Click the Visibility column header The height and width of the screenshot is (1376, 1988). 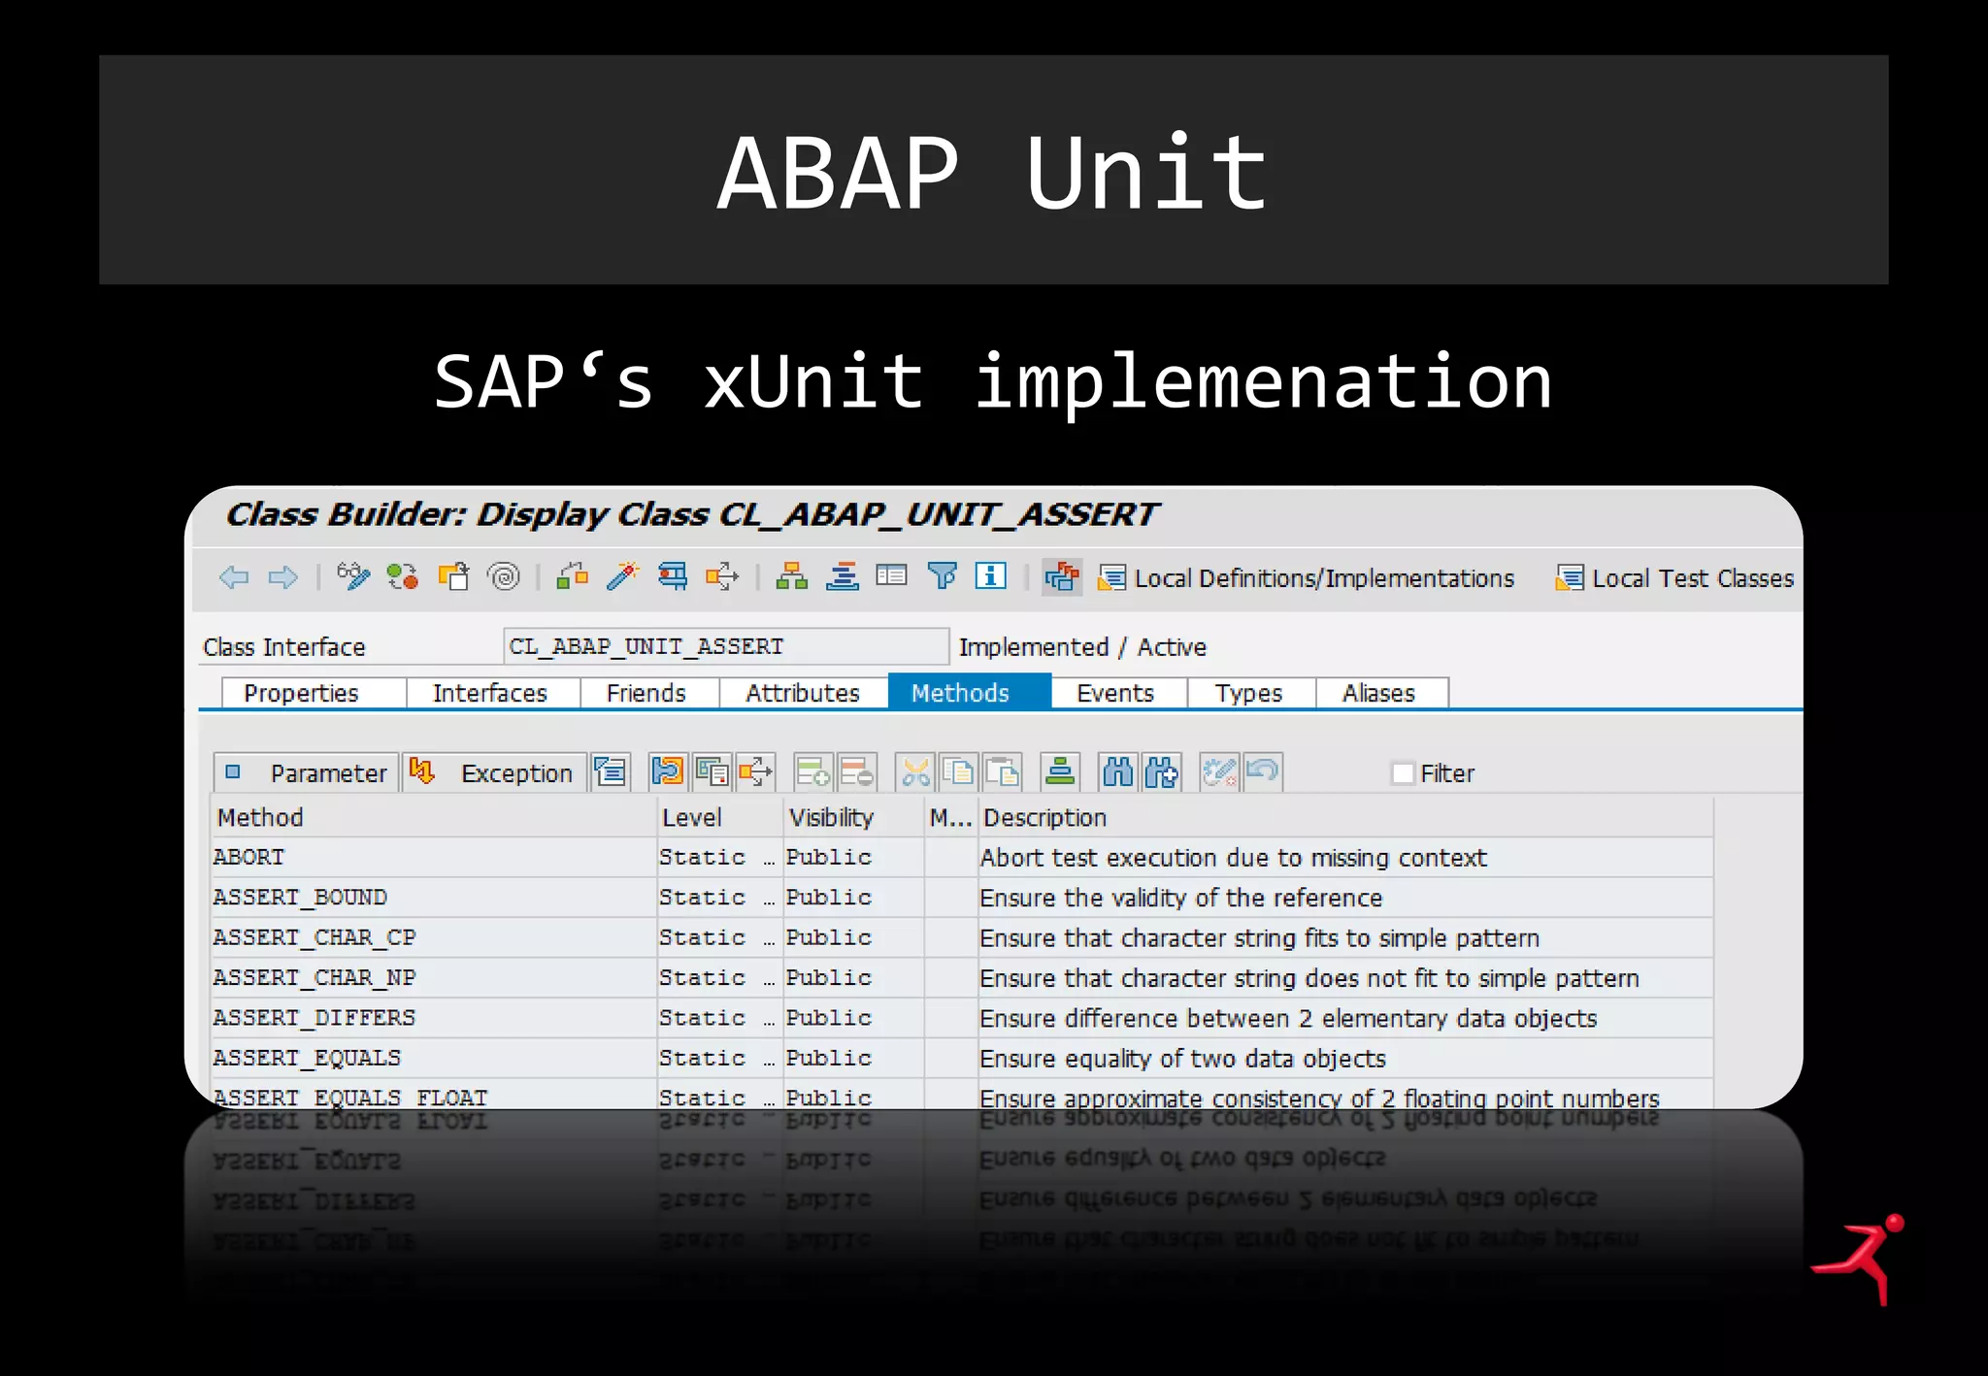[x=852, y=817]
